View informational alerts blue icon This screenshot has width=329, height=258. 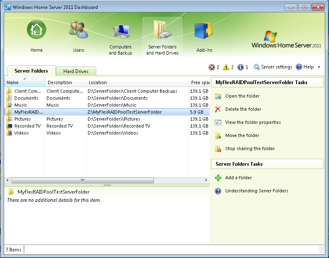pos(241,67)
